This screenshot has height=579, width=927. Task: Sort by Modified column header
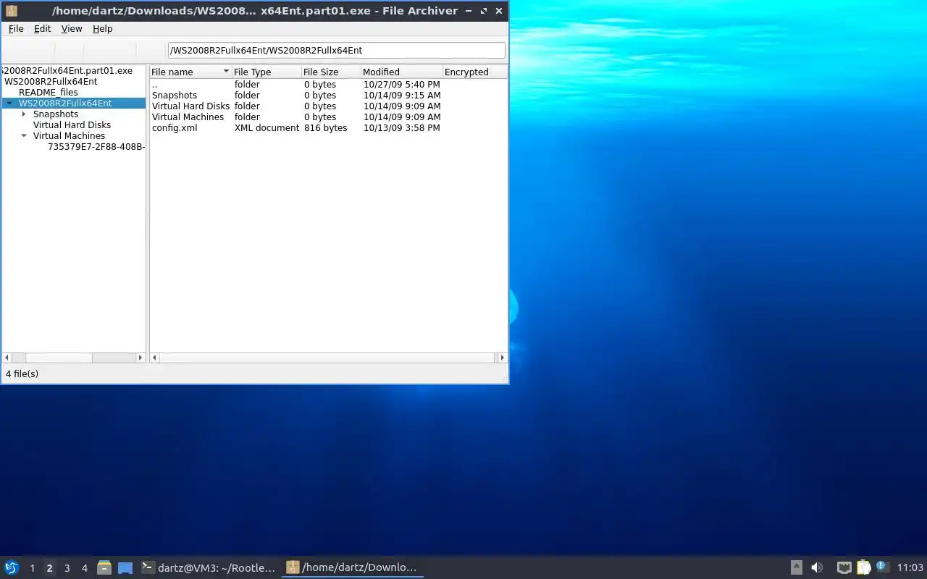(402, 72)
